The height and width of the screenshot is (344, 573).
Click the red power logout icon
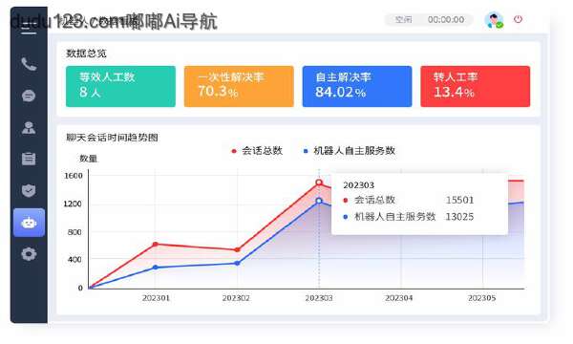518,19
